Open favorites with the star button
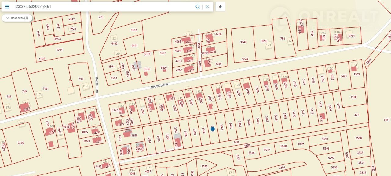The height and width of the screenshot is (176, 391). click(x=220, y=7)
